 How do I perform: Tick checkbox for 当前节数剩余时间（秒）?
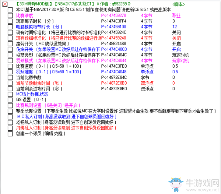(10, 83)
